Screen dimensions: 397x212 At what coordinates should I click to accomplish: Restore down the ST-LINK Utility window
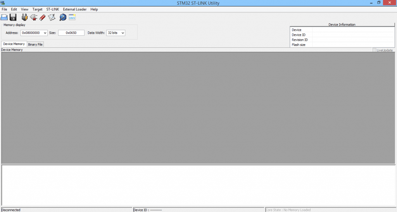pos(379,3)
